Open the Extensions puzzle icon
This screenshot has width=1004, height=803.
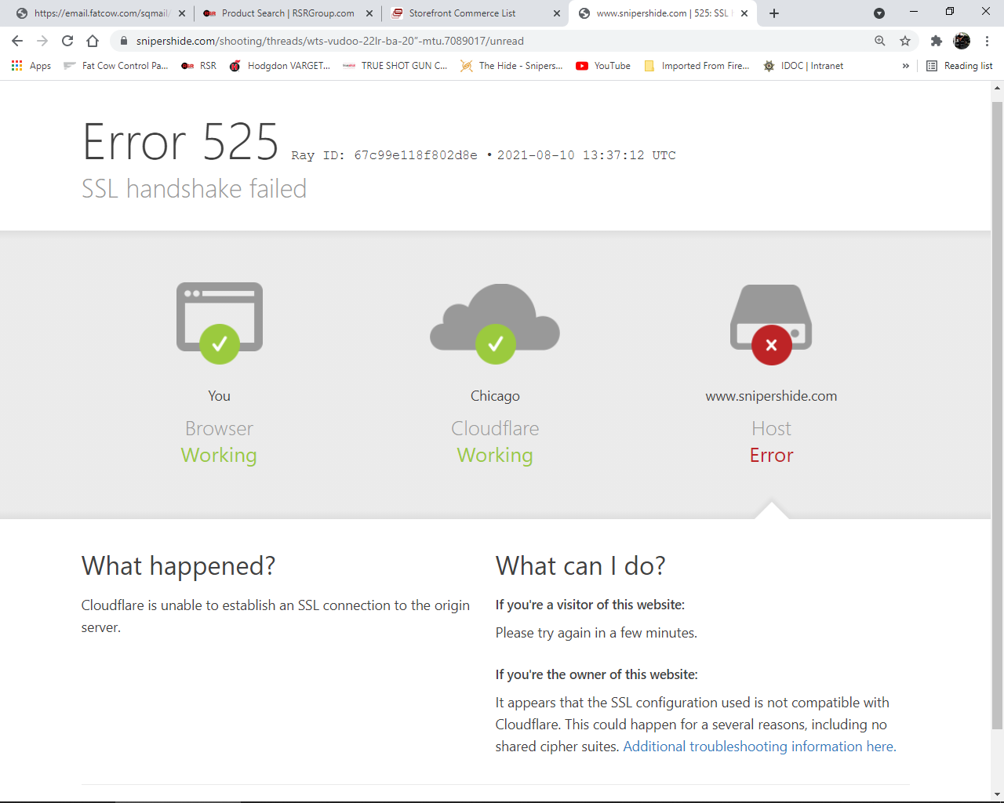pyautogui.click(x=937, y=41)
